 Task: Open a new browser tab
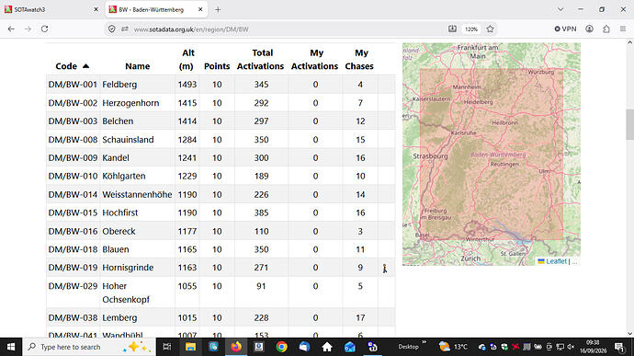pyautogui.click(x=218, y=10)
